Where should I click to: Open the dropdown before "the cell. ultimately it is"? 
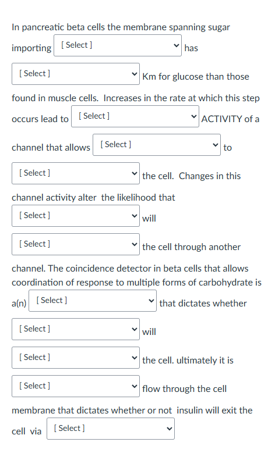[x=76, y=357]
